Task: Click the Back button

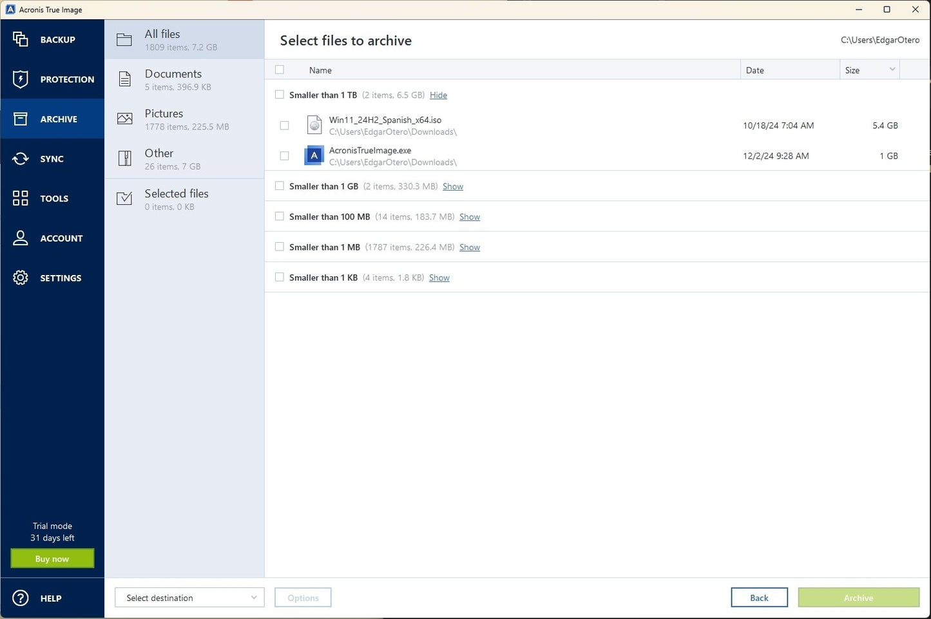Action: coord(759,598)
